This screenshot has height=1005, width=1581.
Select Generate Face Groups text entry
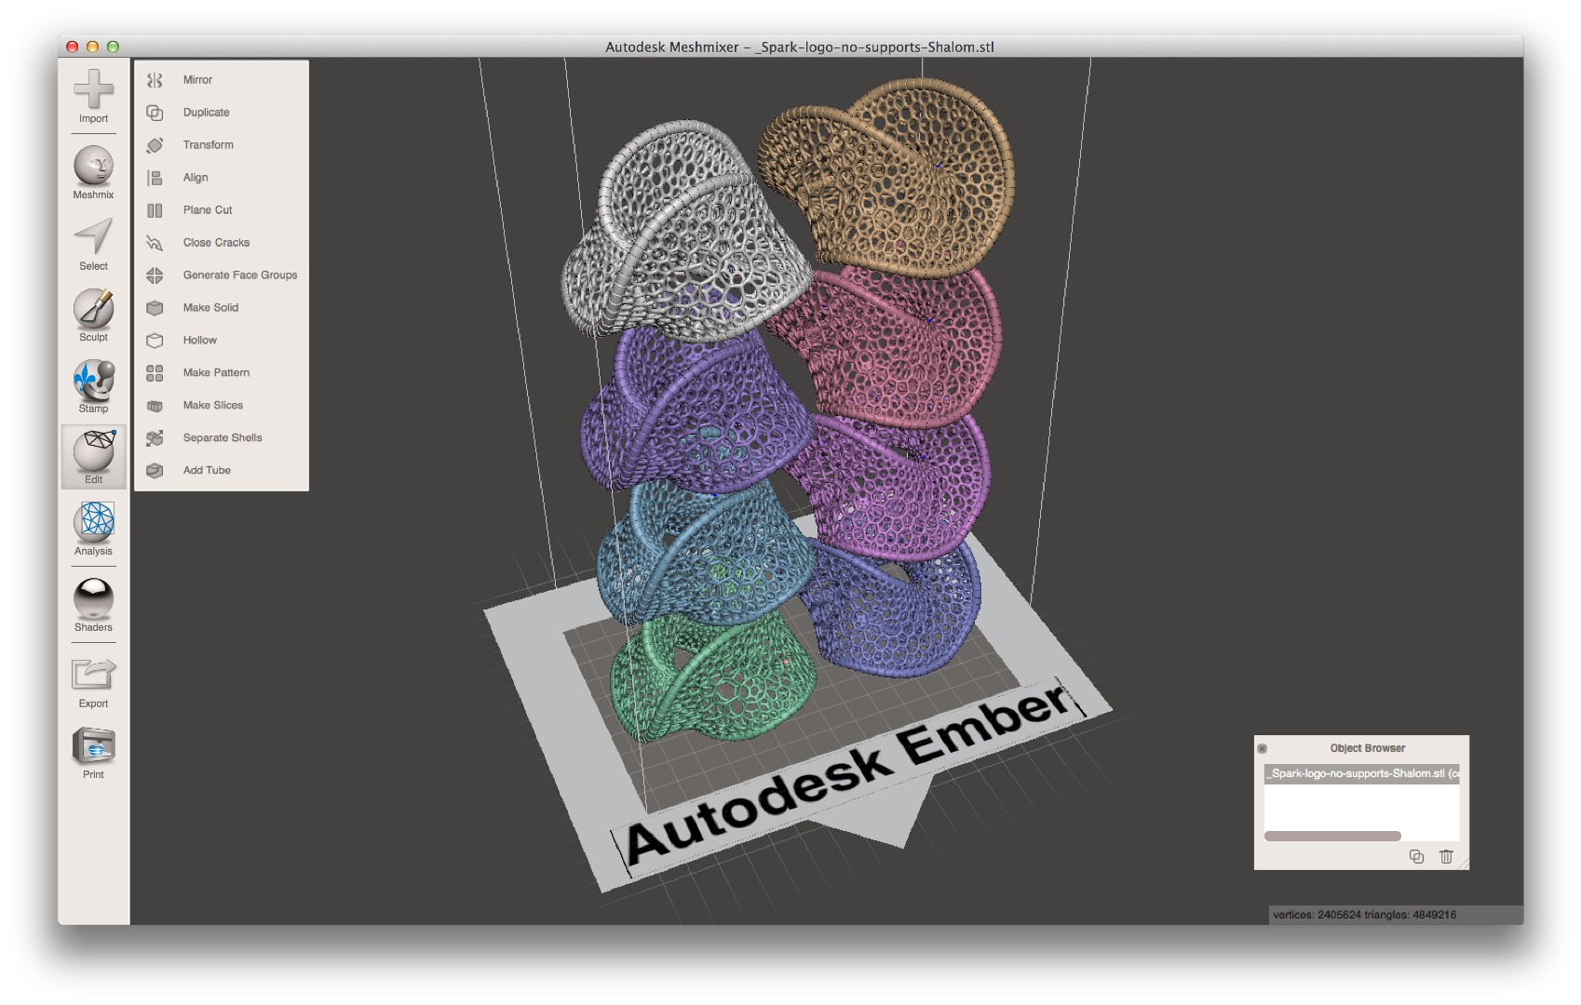tap(240, 275)
